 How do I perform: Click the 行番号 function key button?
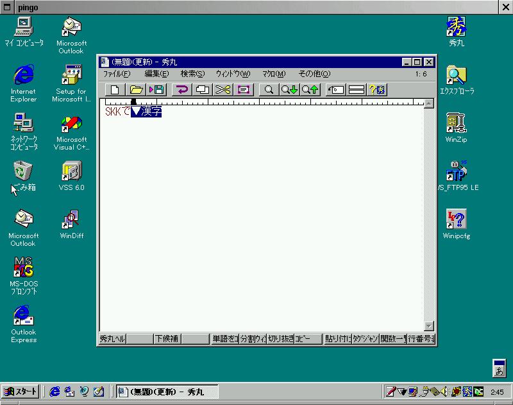pyautogui.click(x=421, y=338)
